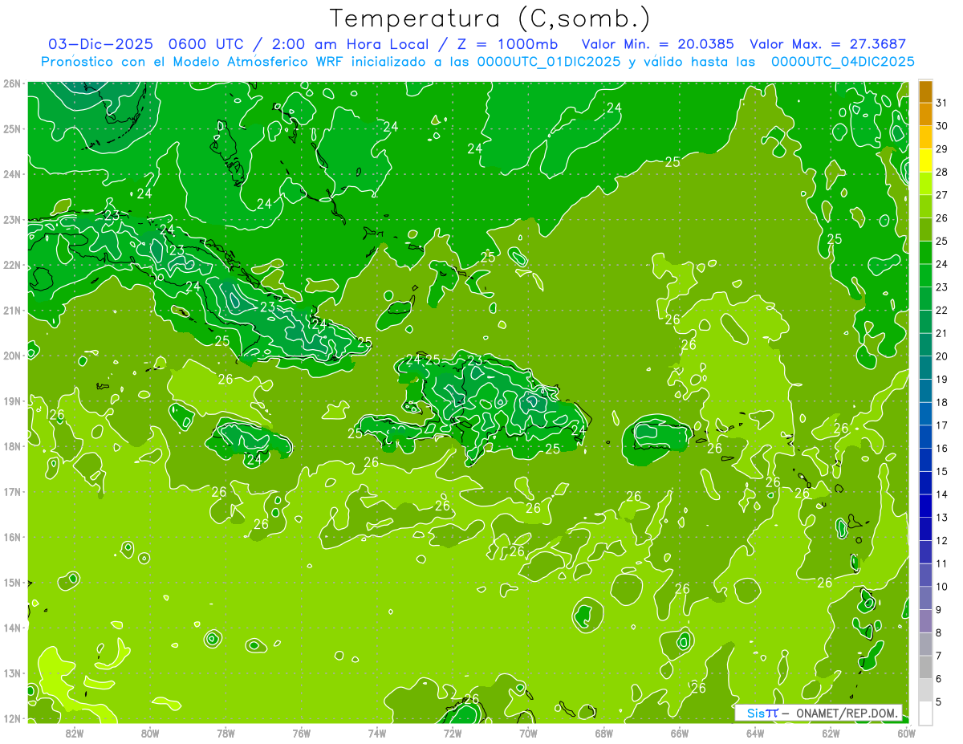Click the '72W' longitude axis label
This screenshot has height=744, width=963.
pos(453,733)
